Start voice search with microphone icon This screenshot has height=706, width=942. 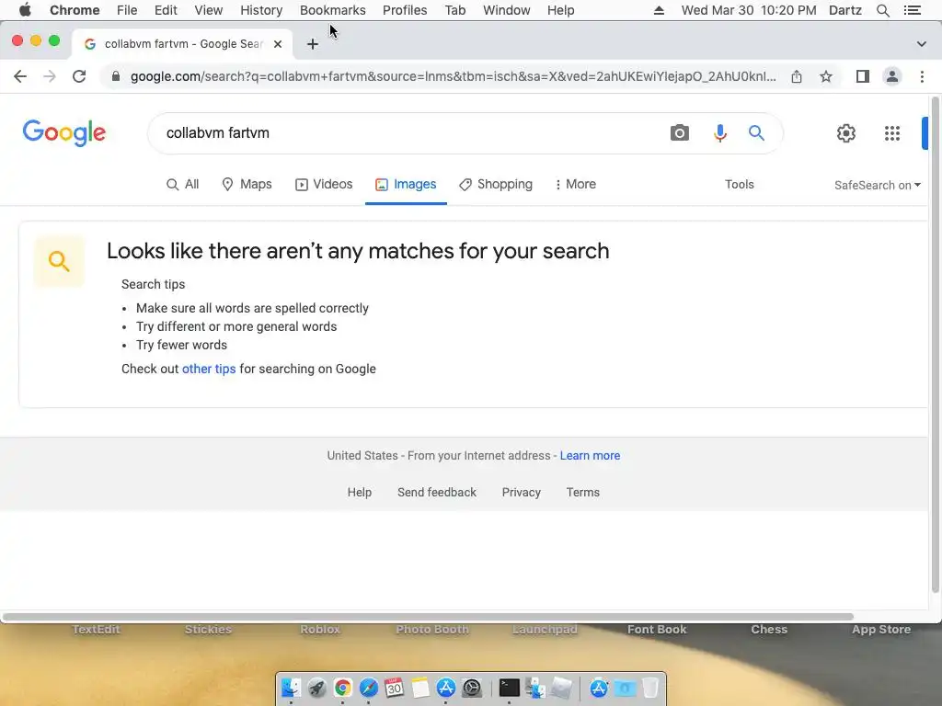point(719,132)
